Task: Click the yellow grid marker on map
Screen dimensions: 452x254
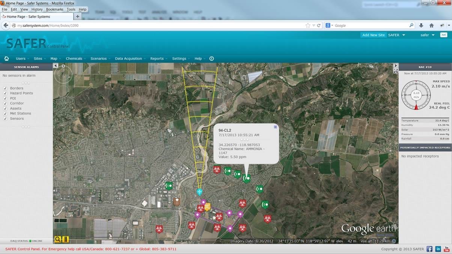Action: pos(207,206)
